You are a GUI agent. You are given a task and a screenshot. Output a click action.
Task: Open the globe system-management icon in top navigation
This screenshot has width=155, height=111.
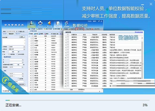click(x=67, y=24)
